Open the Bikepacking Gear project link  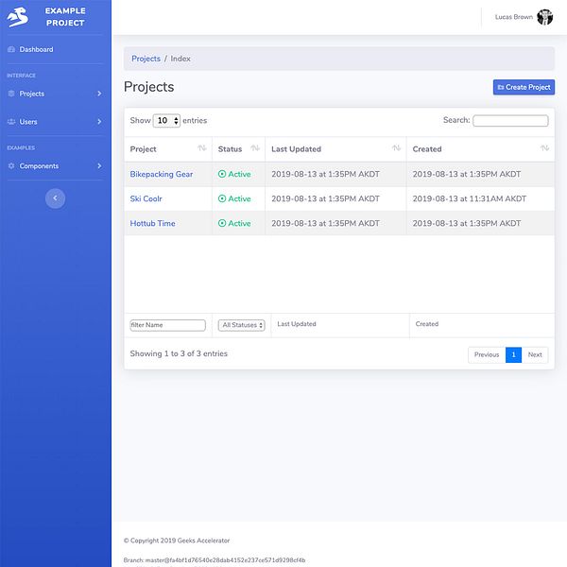click(x=162, y=174)
